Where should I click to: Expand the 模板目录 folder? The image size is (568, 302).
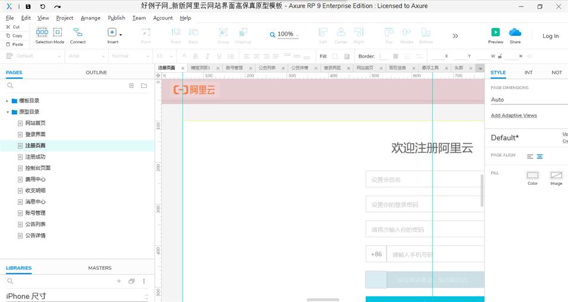(x=7, y=100)
